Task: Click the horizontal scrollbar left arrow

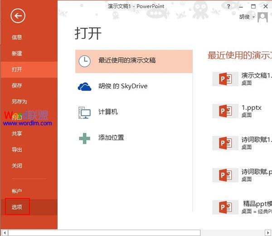Action: [5, 233]
